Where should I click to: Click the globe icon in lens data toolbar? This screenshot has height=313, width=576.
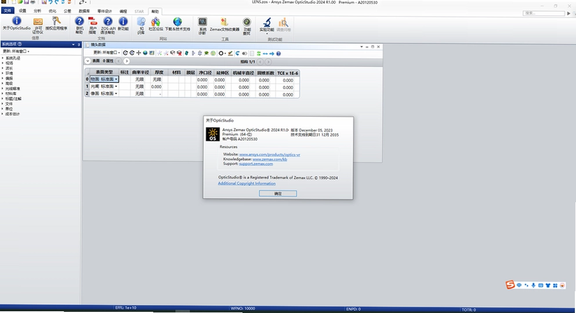click(145, 53)
